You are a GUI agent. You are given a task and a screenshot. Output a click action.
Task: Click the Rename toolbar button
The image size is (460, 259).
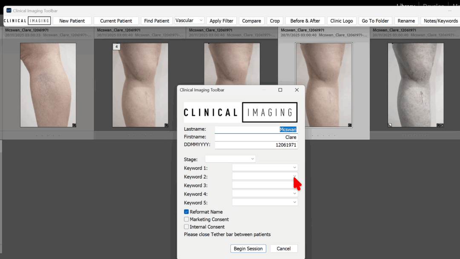tap(406, 21)
